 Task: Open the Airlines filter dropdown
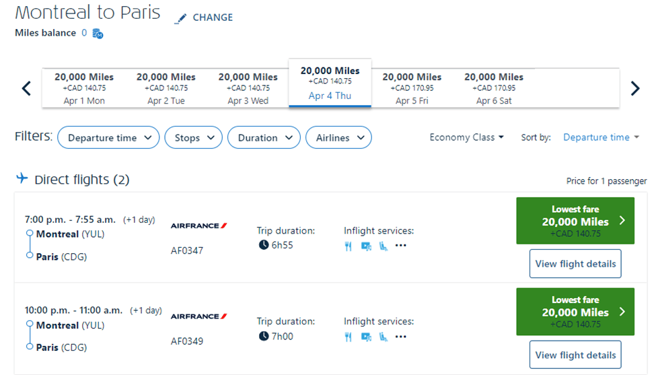coord(338,138)
